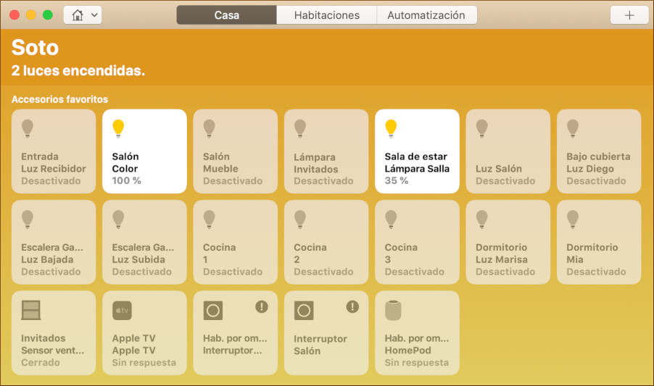The height and width of the screenshot is (386, 654).
Task: Click bulb icon on Cocina 2 tile
Action: tap(300, 219)
